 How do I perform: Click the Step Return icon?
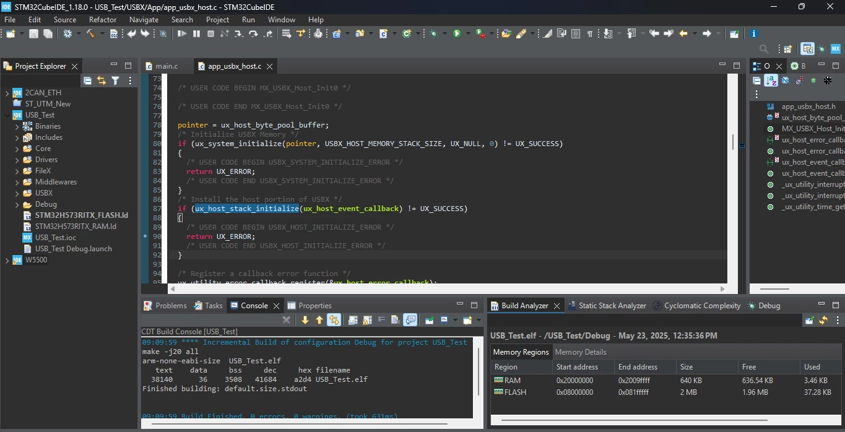click(267, 33)
